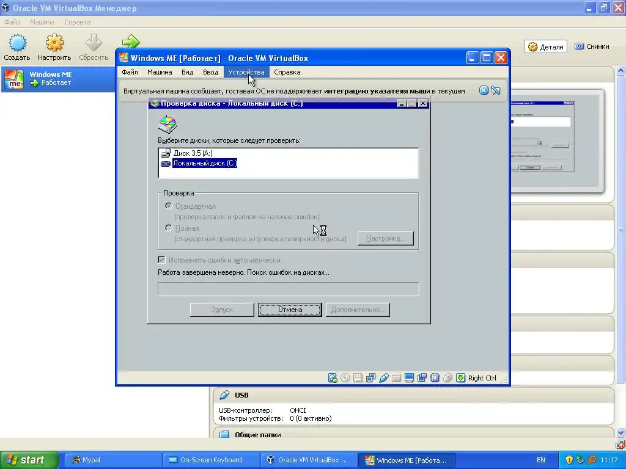The width and height of the screenshot is (626, 469).
Task: Select the Стандартная check radio button
Action: point(169,206)
